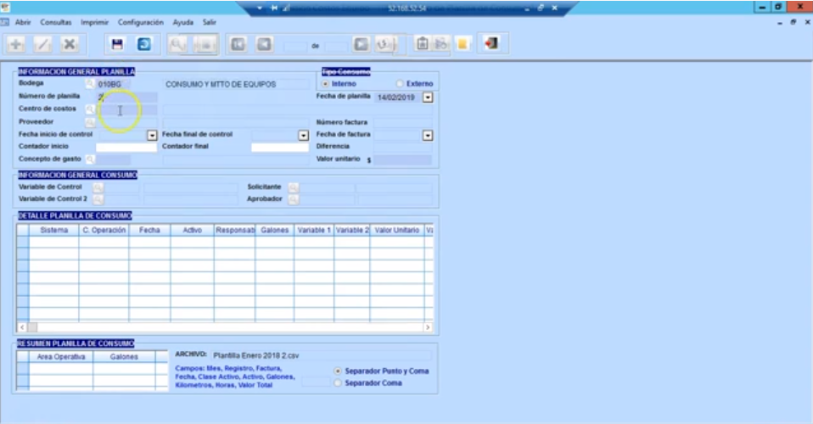Go to the next record arrow icon
The image size is (813, 424).
(361, 45)
